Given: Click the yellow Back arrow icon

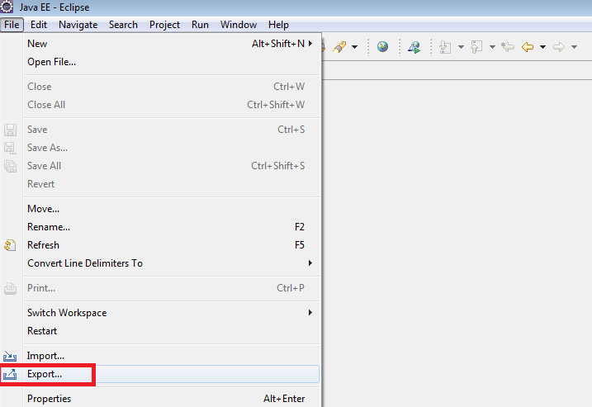Looking at the screenshot, I should (528, 47).
